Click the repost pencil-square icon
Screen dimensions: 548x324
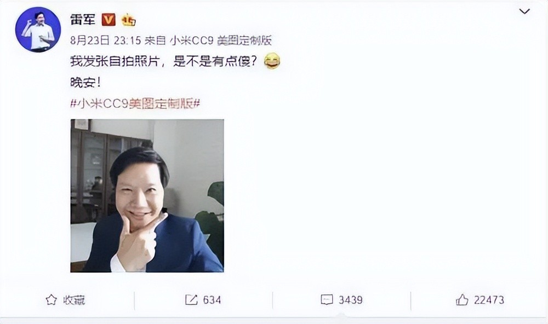click(x=191, y=299)
